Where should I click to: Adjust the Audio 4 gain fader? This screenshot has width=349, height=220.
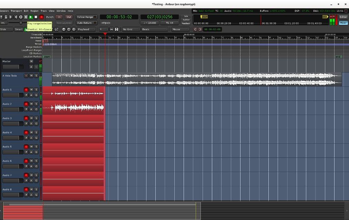13,138
